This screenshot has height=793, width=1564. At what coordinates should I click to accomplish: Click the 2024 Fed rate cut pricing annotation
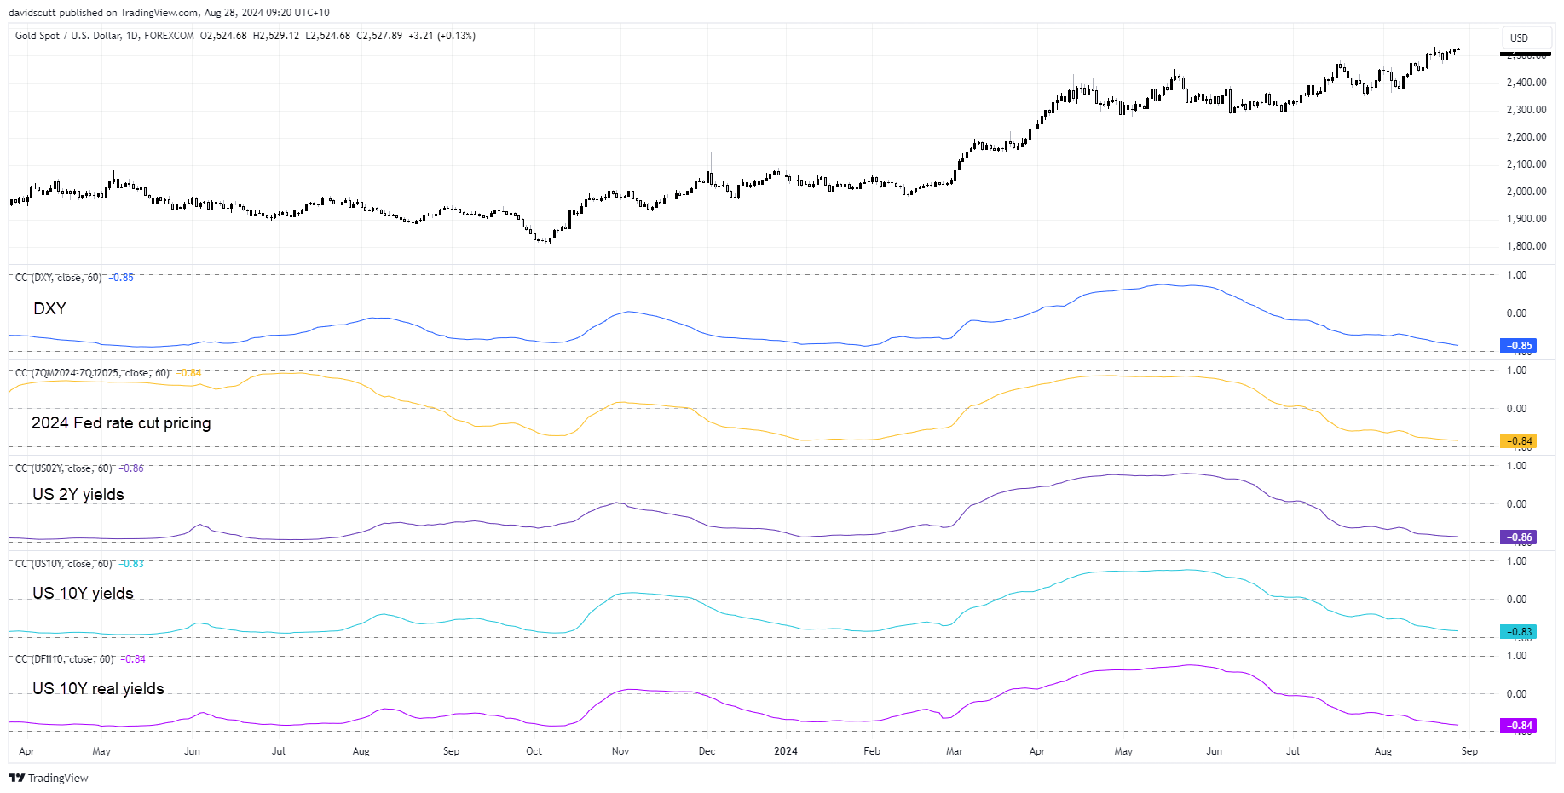click(121, 423)
